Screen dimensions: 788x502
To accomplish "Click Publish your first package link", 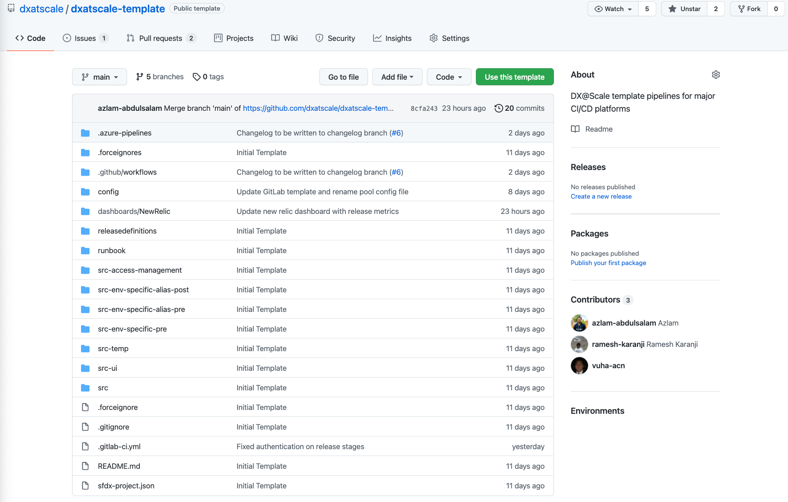I will tap(608, 263).
